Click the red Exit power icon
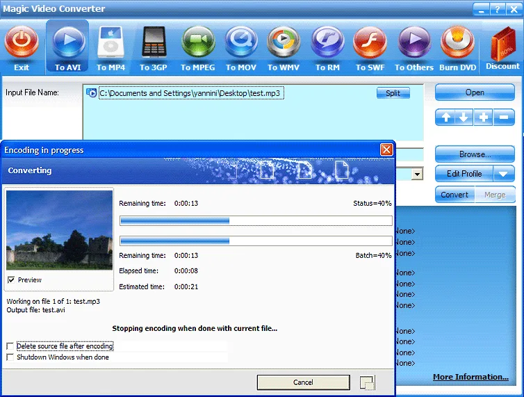This screenshot has height=397, width=524. pyautogui.click(x=22, y=43)
